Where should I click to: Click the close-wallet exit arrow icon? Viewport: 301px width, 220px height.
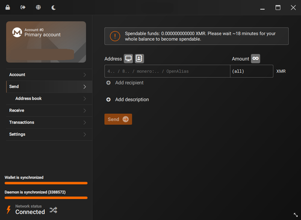tap(23, 7)
